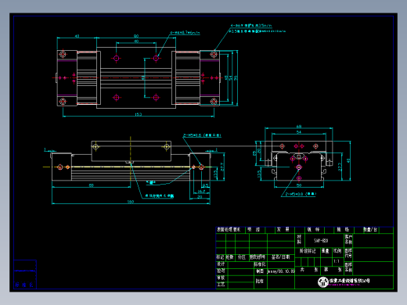Click the 比例 label cell in title block

[x=337, y=251]
